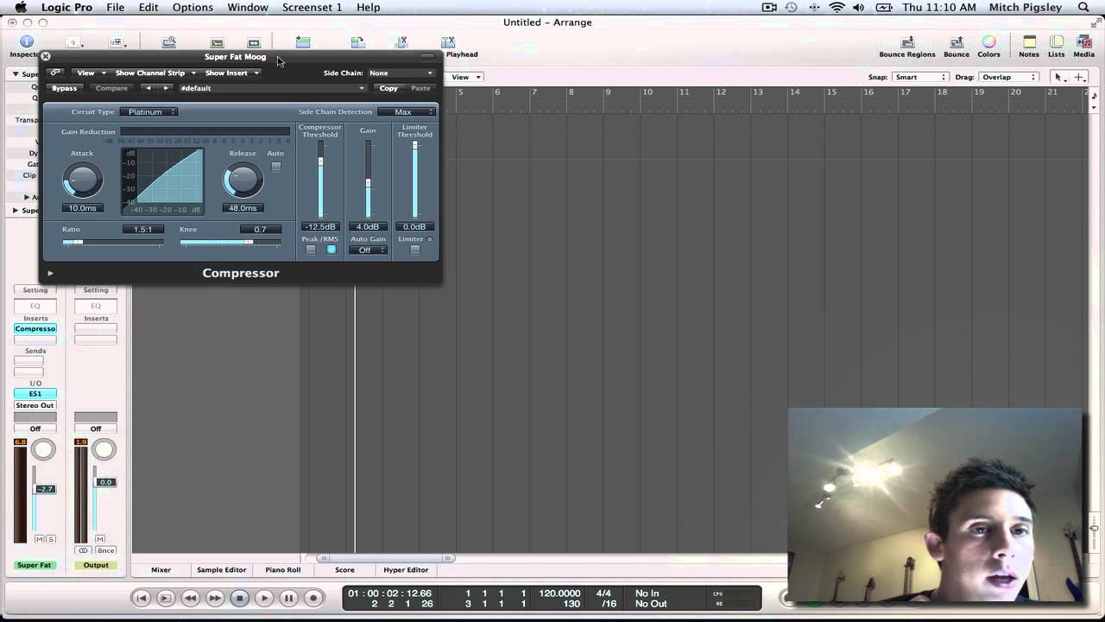The width and height of the screenshot is (1105, 622).
Task: Toggle the Limiter on/off button
Action: click(415, 250)
